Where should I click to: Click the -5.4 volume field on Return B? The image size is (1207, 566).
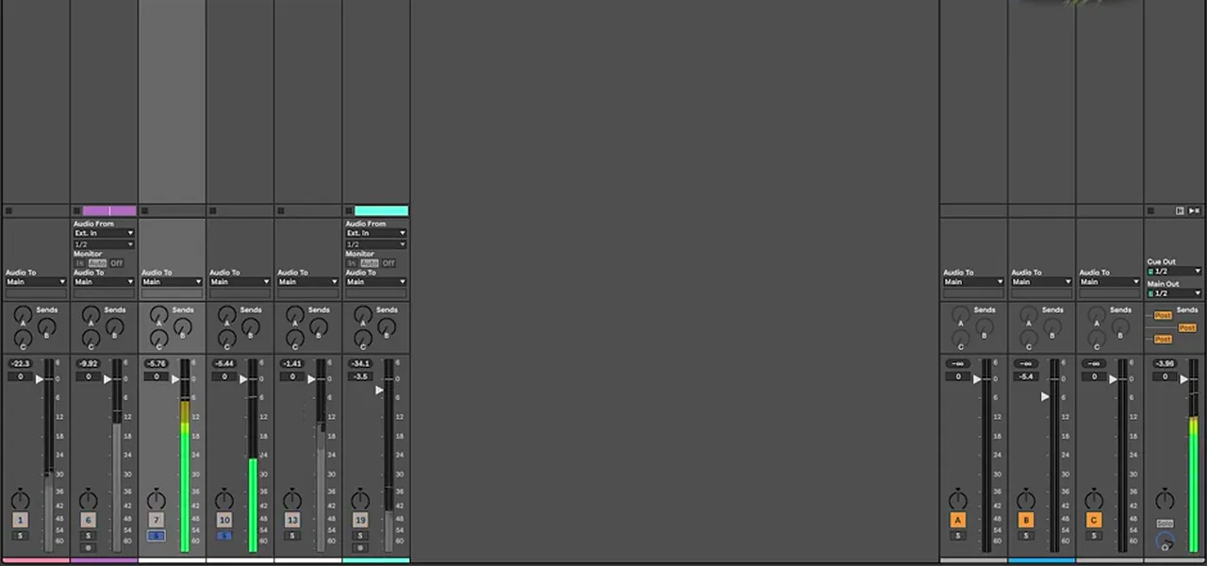[x=1025, y=376]
